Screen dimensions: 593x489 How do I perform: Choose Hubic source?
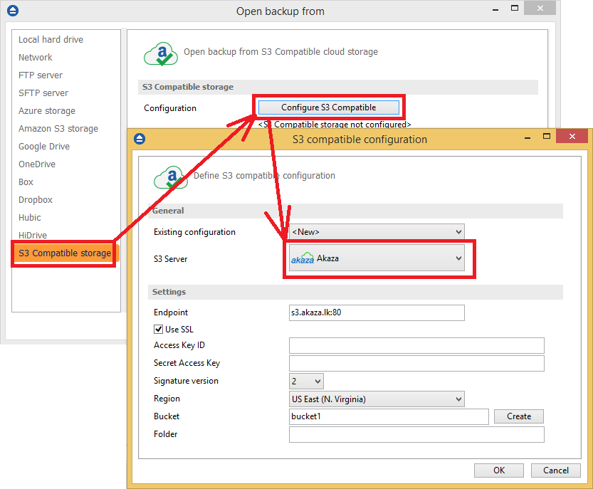(29, 218)
